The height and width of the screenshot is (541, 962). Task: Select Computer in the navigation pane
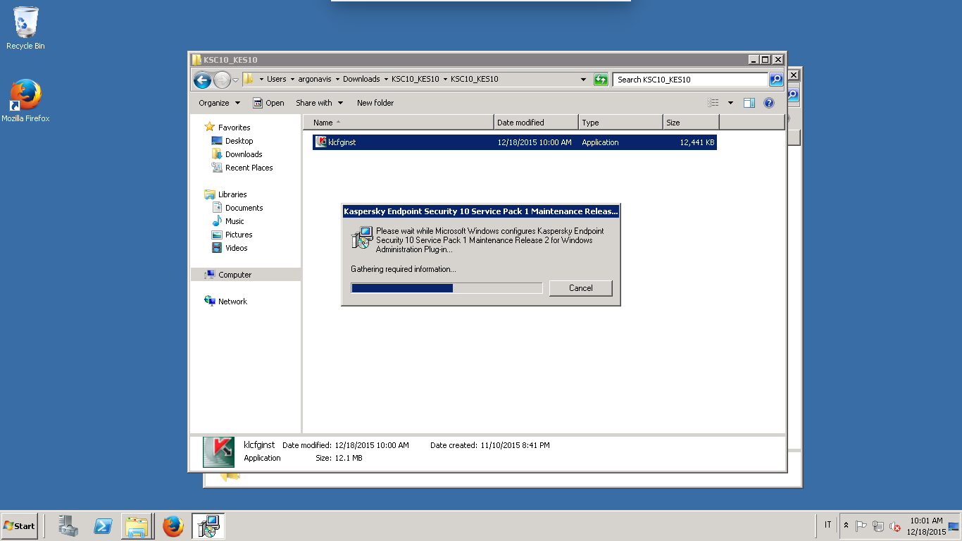[x=245, y=275]
